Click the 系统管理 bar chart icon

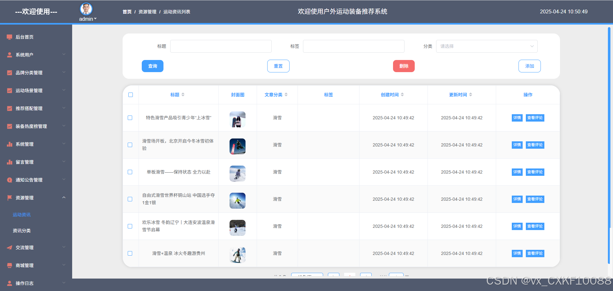click(10, 144)
